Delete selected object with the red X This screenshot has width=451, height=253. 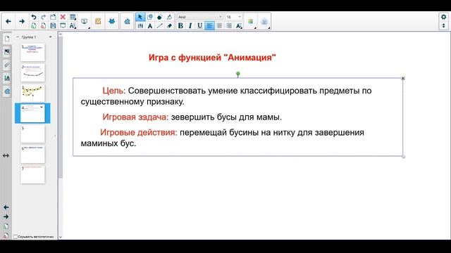pos(63,17)
